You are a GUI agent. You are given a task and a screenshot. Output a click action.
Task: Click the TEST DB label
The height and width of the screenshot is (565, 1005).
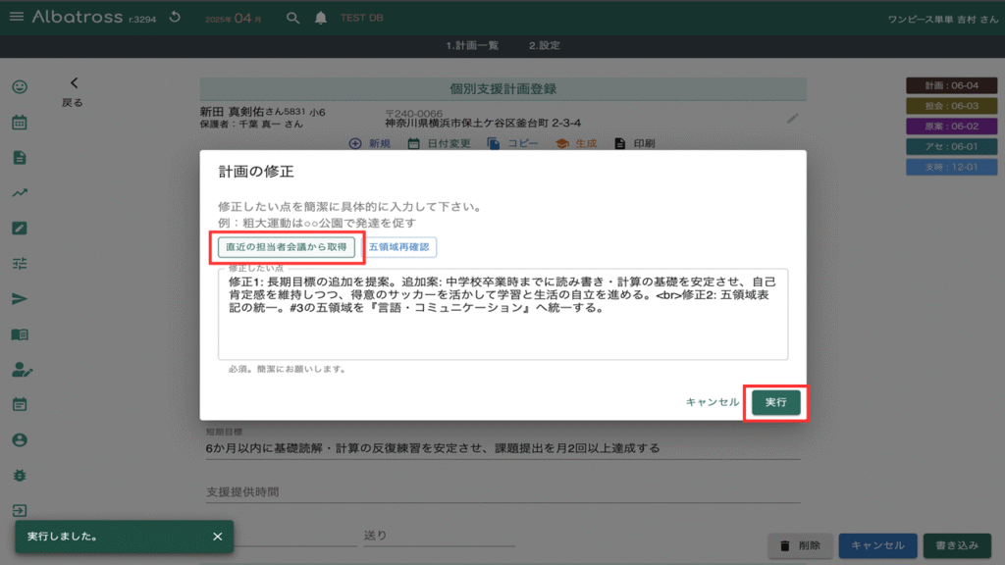click(361, 18)
